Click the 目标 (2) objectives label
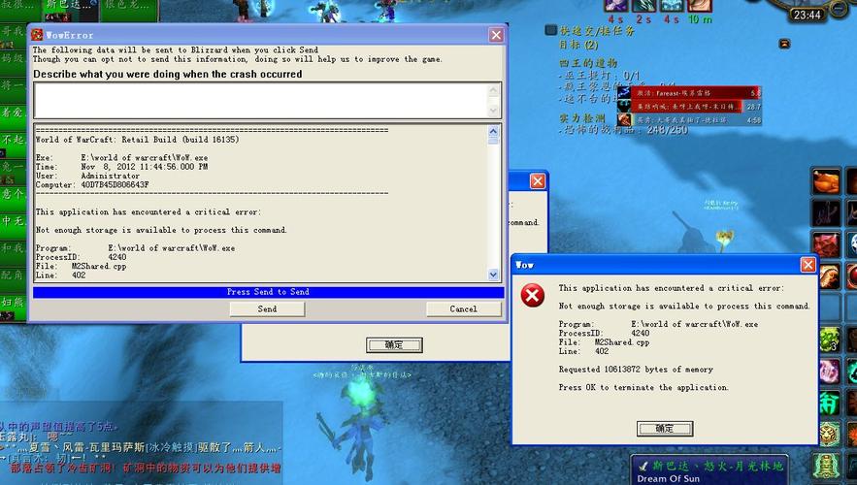This screenshot has width=857, height=485. click(578, 45)
